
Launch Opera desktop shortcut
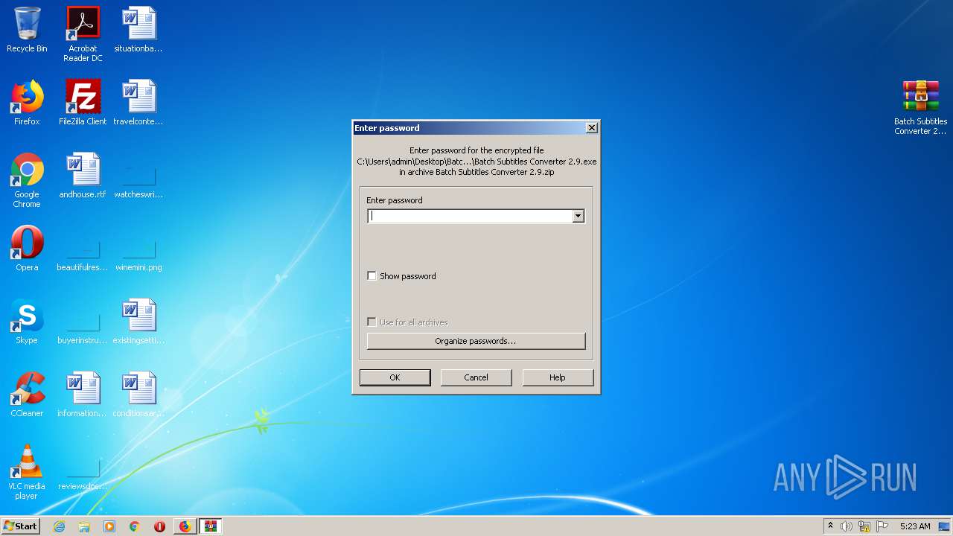point(27,249)
